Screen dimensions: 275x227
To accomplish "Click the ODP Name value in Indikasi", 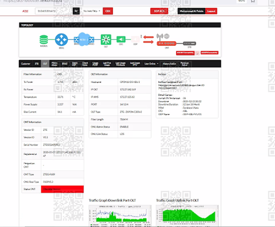I will point(192,114).
